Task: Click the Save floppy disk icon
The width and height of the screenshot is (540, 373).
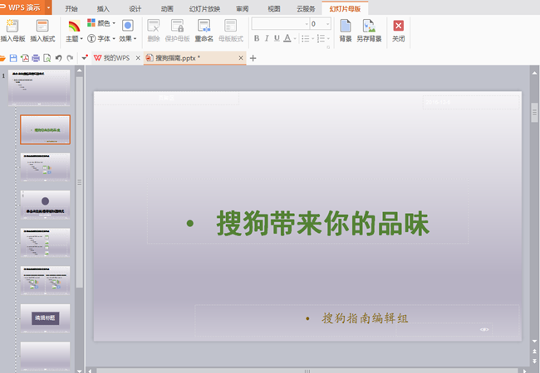Action: point(13,58)
